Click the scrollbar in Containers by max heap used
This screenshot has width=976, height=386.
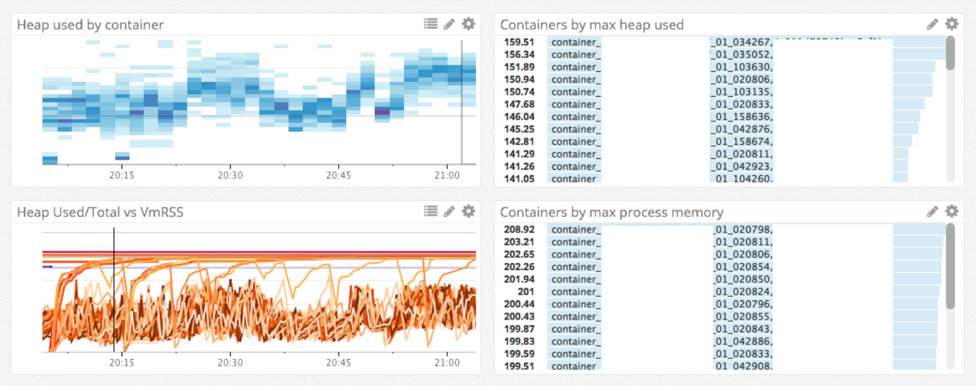tap(951, 53)
